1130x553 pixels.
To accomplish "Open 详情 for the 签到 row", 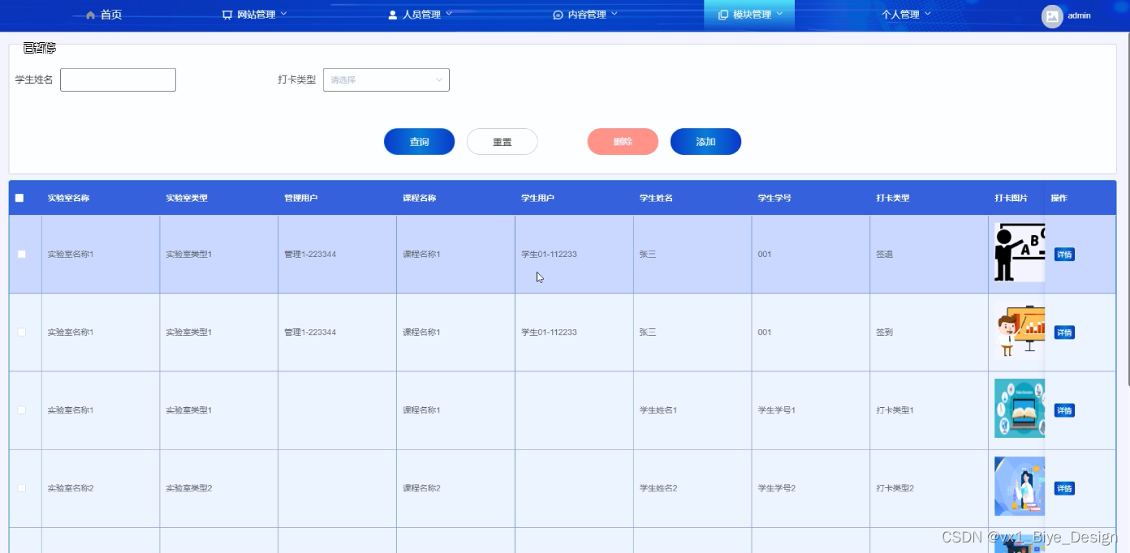I will point(1064,332).
